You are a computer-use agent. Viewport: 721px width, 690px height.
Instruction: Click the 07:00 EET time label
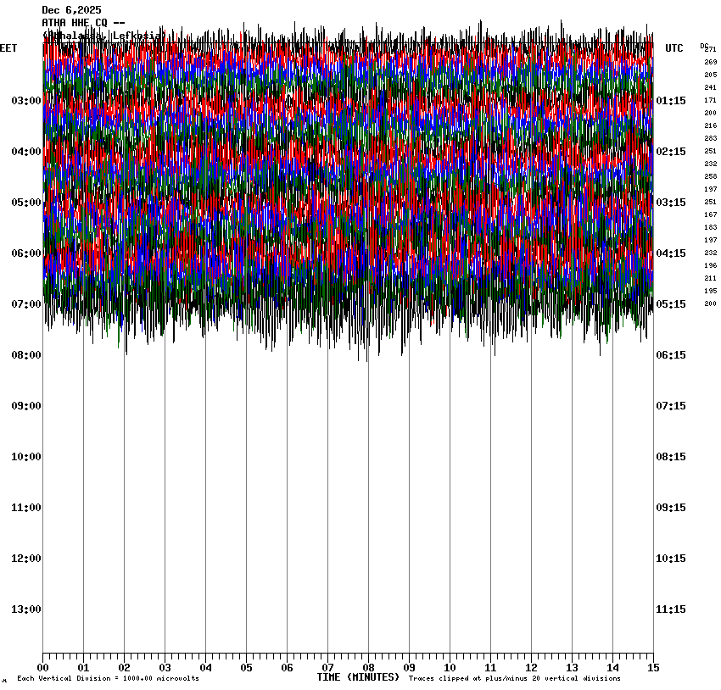(25, 304)
